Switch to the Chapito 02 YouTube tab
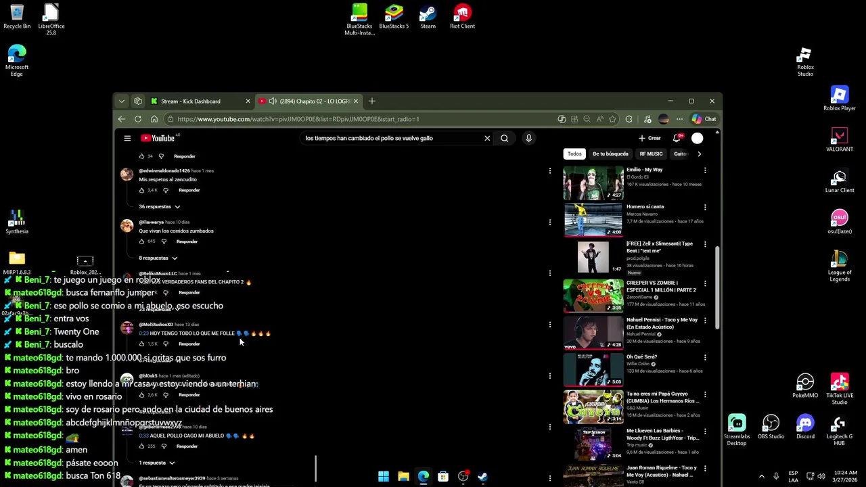866x487 pixels. coord(310,101)
